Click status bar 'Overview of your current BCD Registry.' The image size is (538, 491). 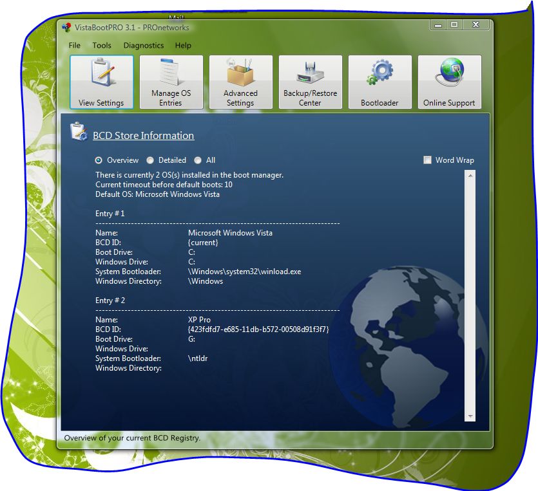(132, 438)
